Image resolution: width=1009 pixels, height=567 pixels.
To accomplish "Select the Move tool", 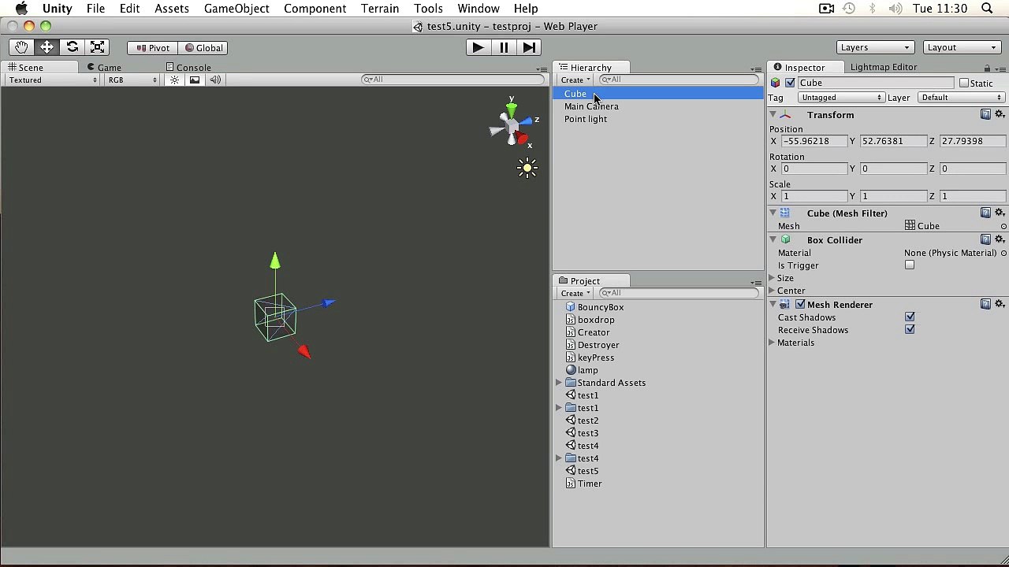I will (47, 47).
